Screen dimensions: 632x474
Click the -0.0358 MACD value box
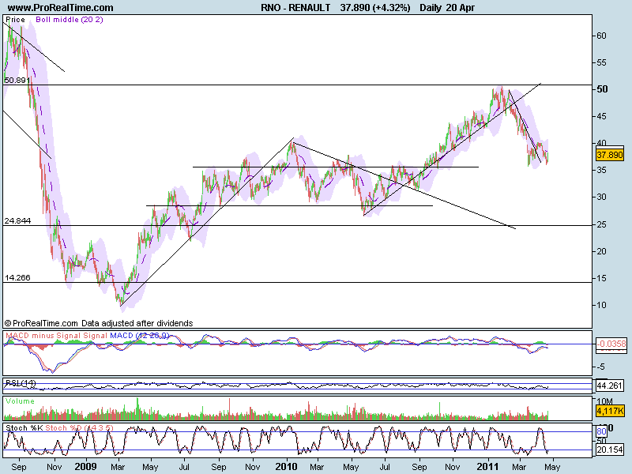coord(611,344)
